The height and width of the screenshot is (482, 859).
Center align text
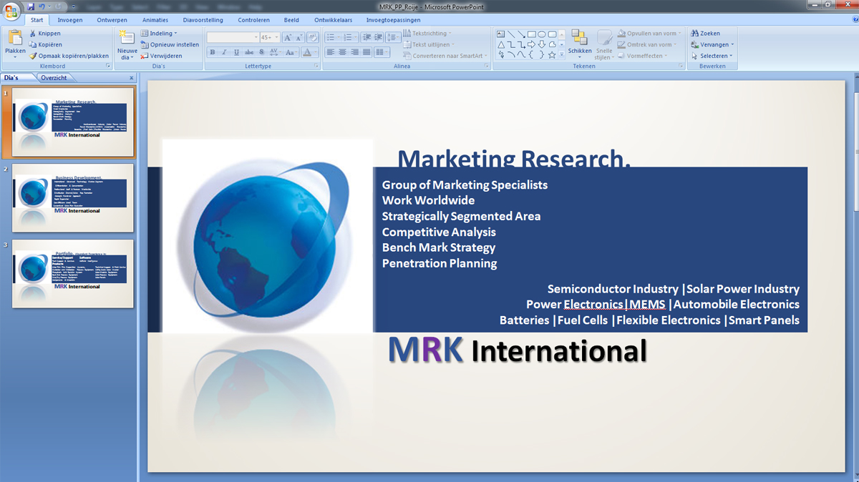343,52
